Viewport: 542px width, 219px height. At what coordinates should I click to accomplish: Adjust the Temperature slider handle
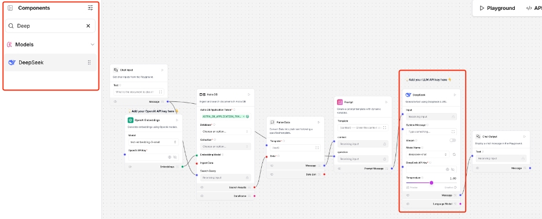[x=431, y=183]
